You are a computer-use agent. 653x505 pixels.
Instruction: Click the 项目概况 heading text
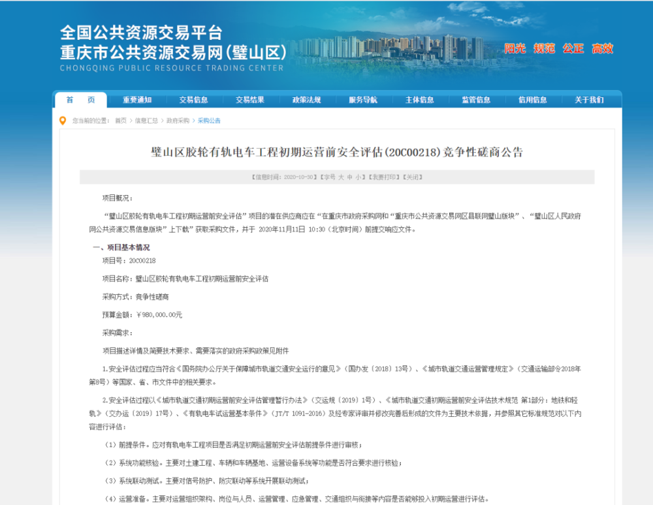coord(118,198)
